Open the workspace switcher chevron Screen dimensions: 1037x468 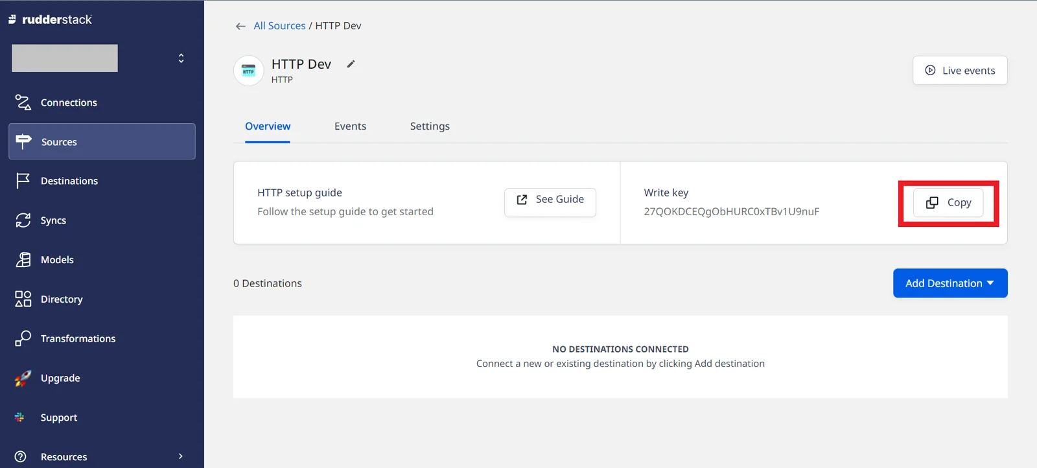(x=181, y=58)
